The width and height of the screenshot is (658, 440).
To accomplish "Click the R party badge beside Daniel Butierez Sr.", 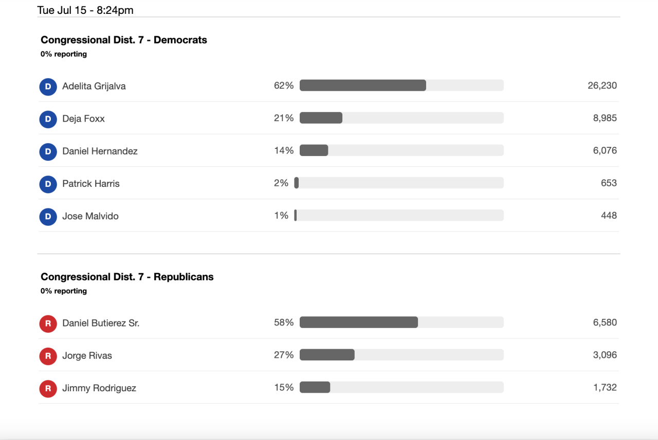I will coord(48,323).
